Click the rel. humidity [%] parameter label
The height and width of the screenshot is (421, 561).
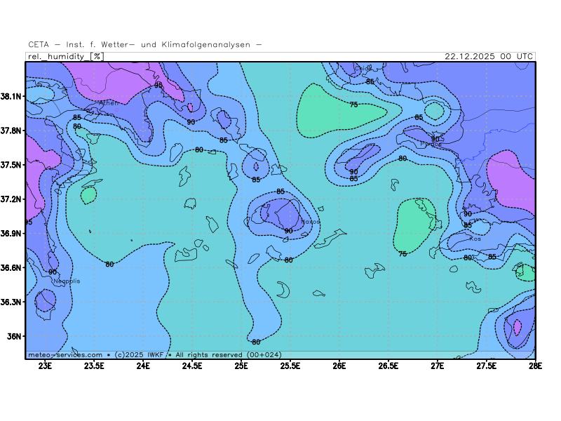click(x=65, y=56)
